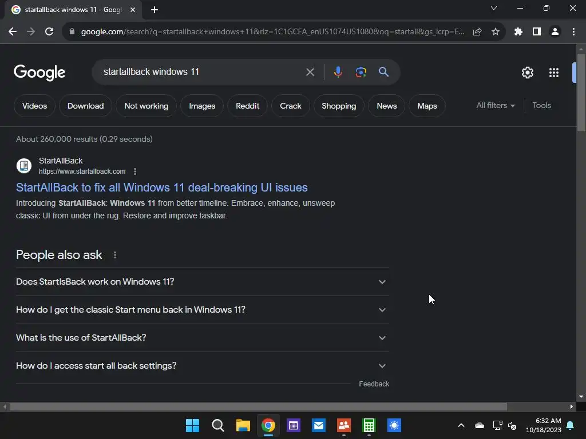Open the tab search dropdown arrow

(494, 8)
